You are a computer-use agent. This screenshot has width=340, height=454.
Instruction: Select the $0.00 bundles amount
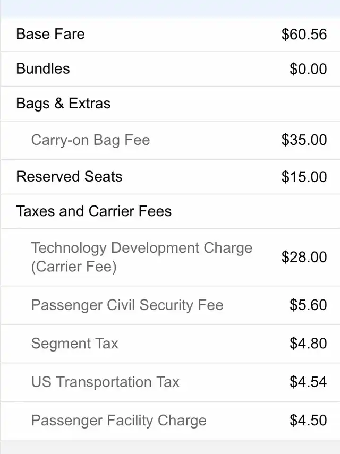click(x=308, y=69)
